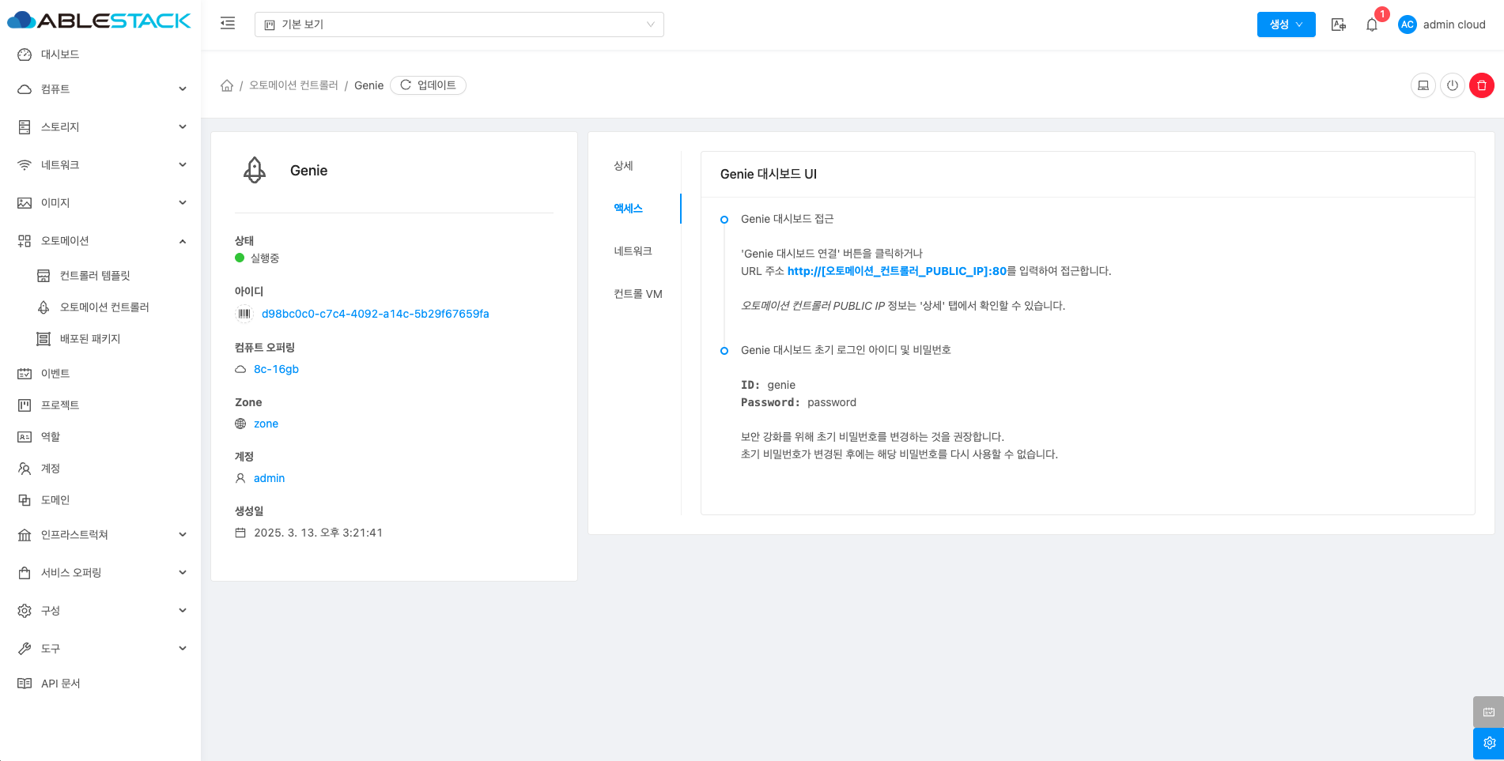Open the 8c-16gb compute offering link
The width and height of the screenshot is (1504, 761).
[x=276, y=369]
